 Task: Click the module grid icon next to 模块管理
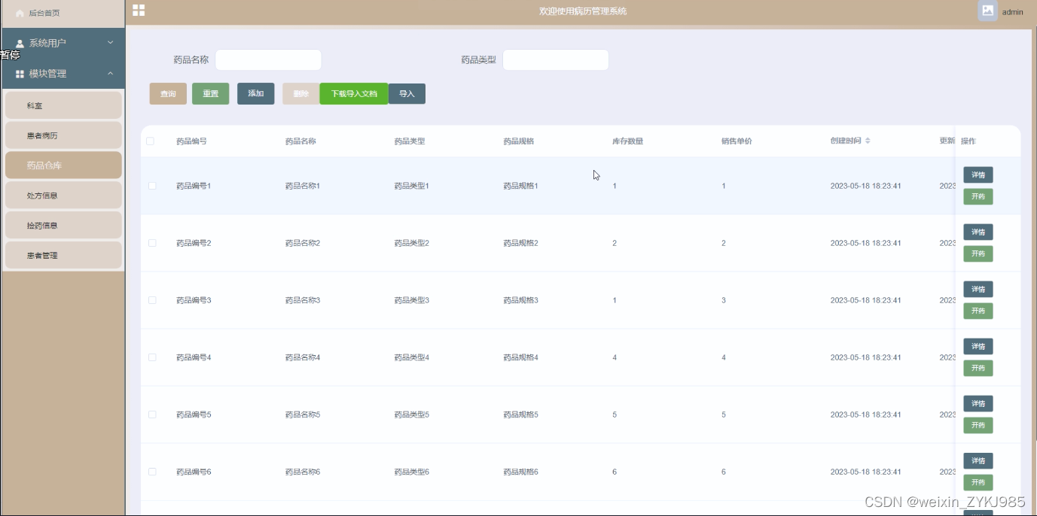20,74
